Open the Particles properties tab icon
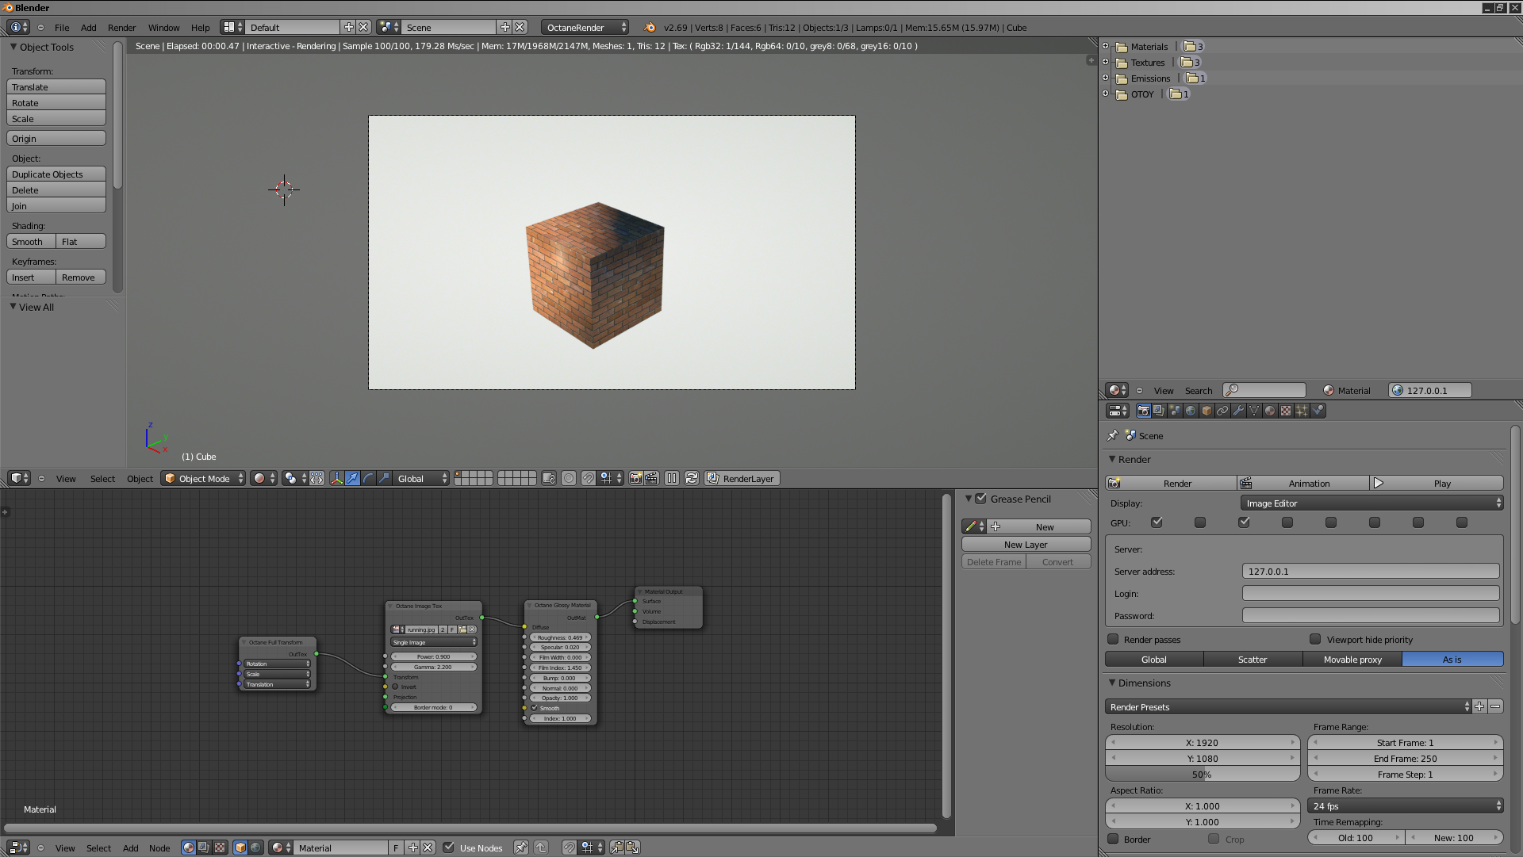Viewport: 1523px width, 857px height. pos(1302,411)
